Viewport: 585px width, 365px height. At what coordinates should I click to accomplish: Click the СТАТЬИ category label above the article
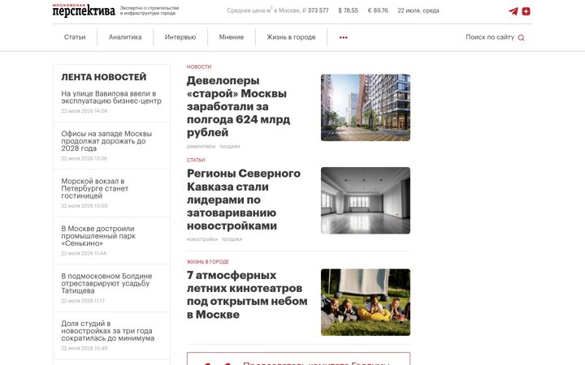(196, 160)
